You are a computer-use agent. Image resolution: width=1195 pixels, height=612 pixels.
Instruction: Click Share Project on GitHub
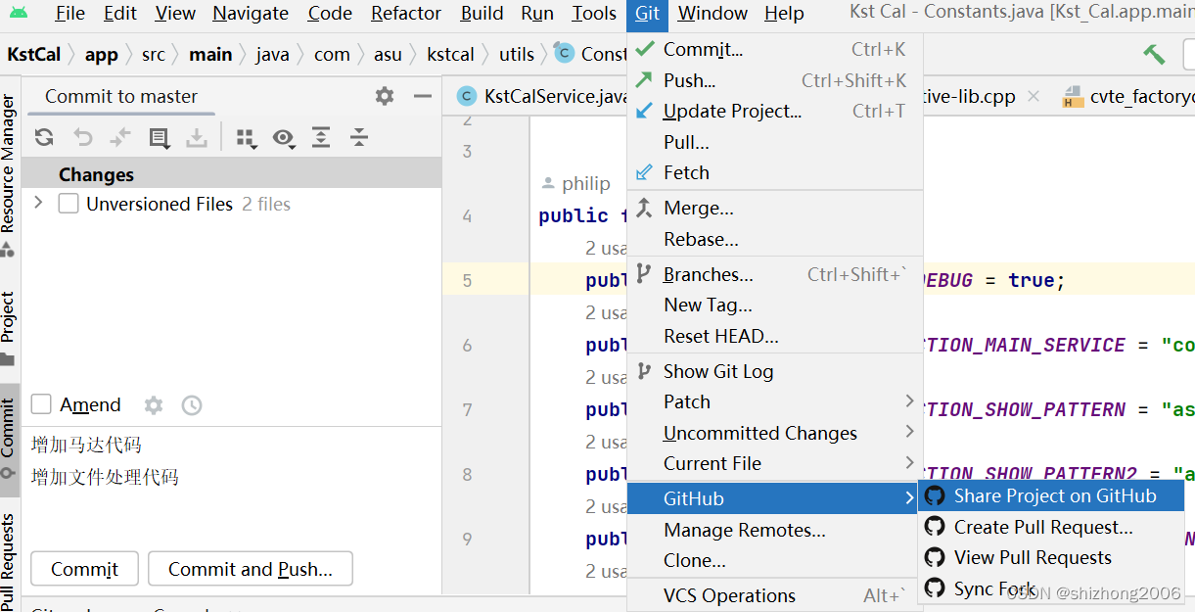pos(1051,495)
